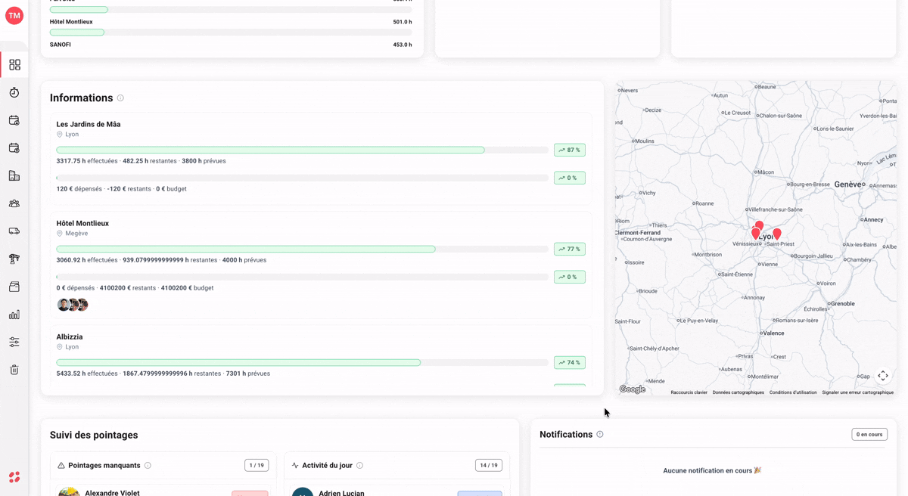Click the info icon next to Informations
908x496 pixels.
pyautogui.click(x=120, y=98)
